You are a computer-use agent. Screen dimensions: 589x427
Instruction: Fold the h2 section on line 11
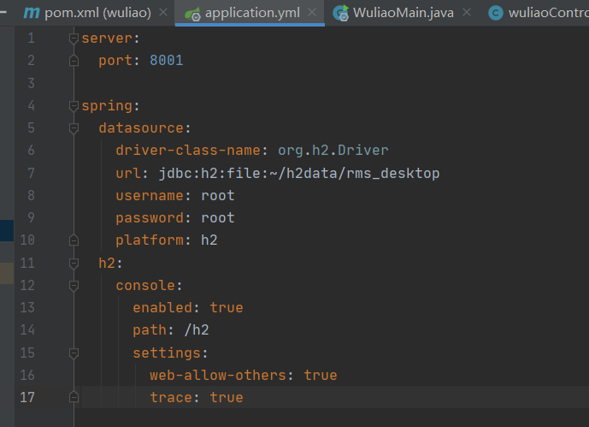click(x=74, y=263)
